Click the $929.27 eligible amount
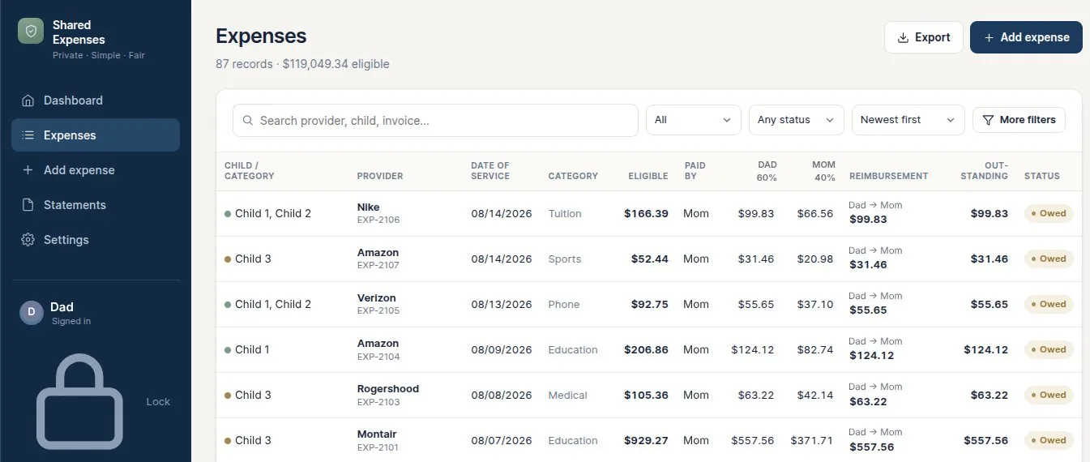Image resolution: width=1090 pixels, height=462 pixels. [646, 441]
